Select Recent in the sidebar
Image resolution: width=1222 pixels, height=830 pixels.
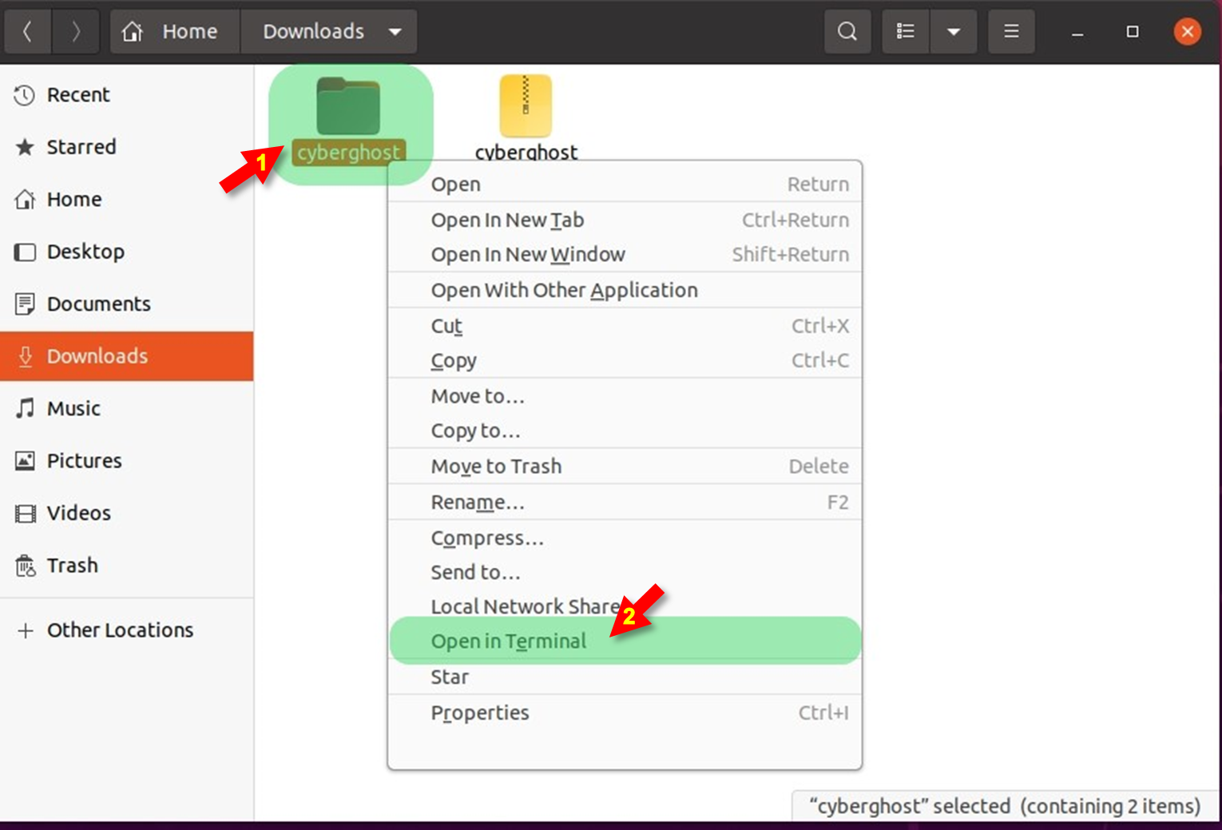(127, 95)
